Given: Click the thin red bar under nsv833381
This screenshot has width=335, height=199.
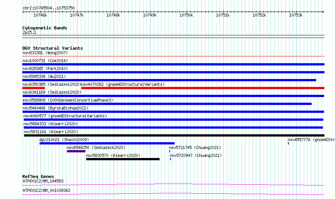Looking at the screenshot, I should [x=173, y=56].
